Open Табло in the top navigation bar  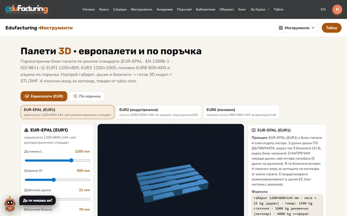[x=278, y=9]
